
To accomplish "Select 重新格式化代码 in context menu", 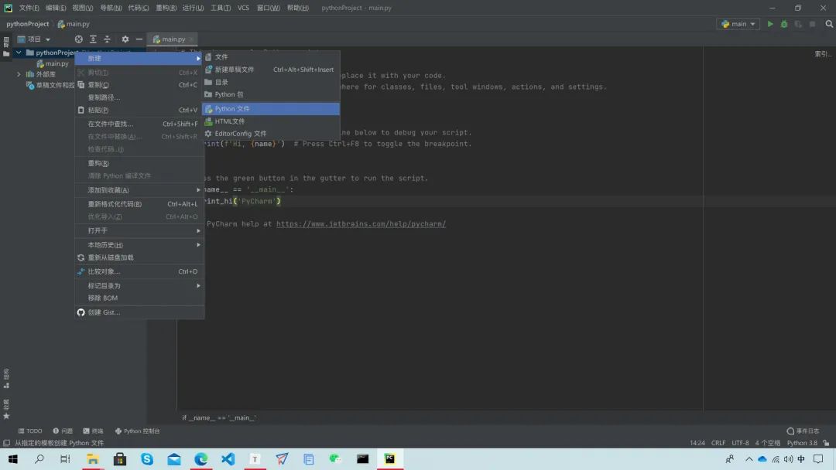I will click(x=139, y=204).
